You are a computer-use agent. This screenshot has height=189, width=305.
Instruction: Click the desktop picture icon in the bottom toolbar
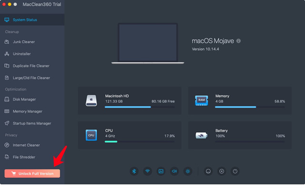(161, 171)
